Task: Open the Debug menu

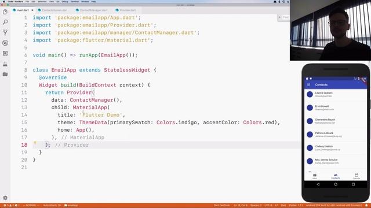Action: coord(65,1)
